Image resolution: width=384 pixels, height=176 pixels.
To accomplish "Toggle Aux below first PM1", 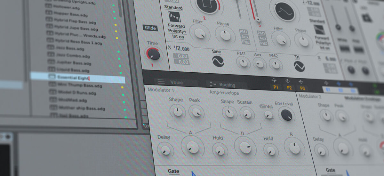I will [245, 37].
